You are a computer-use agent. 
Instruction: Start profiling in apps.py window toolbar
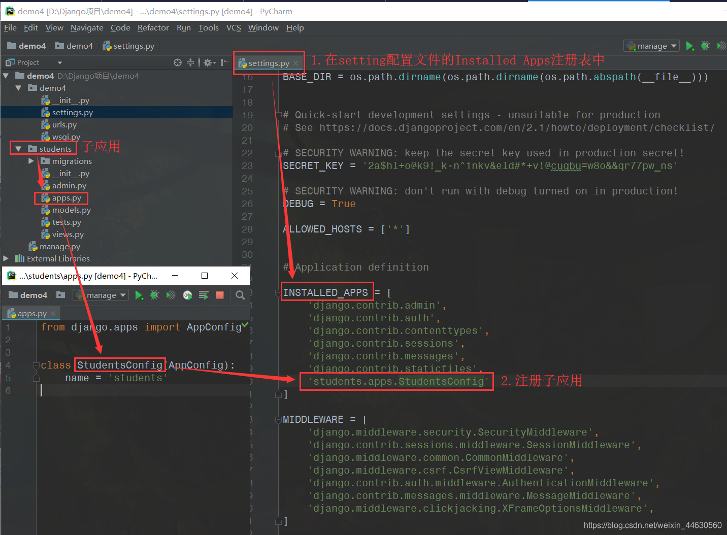pos(187,295)
